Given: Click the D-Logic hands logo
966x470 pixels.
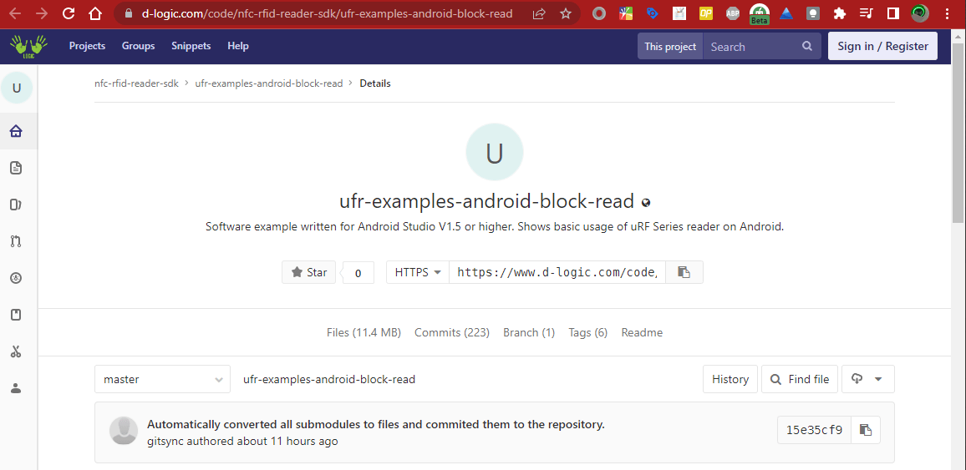Looking at the screenshot, I should click(x=28, y=46).
